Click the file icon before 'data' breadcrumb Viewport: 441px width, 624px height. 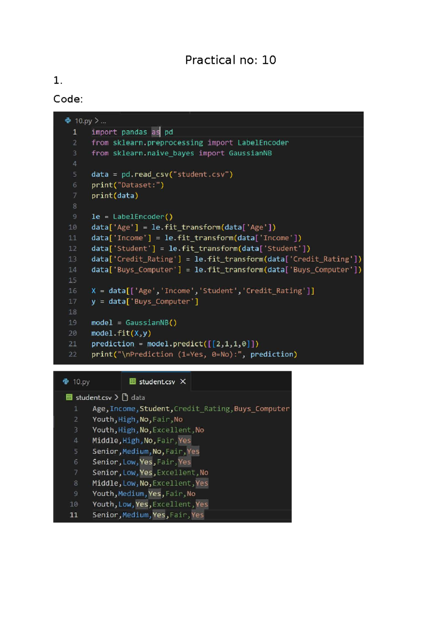125,397
